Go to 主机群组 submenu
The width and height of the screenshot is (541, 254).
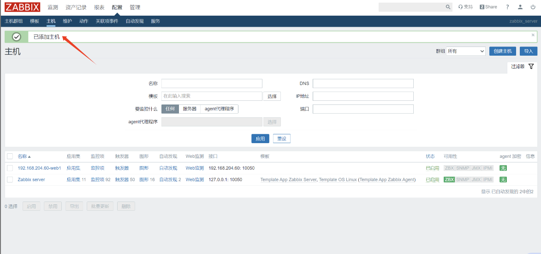14,21
